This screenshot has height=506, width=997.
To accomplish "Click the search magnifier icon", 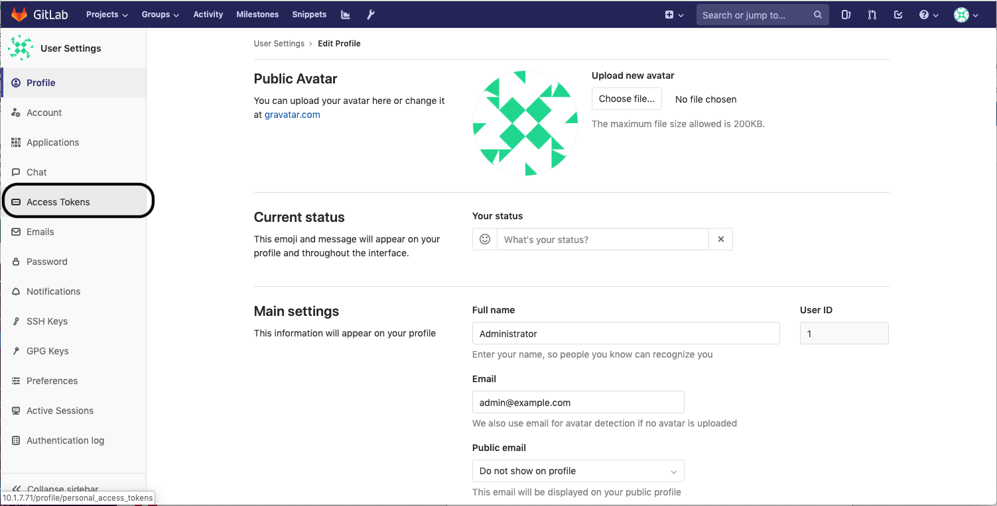I will 818,14.
